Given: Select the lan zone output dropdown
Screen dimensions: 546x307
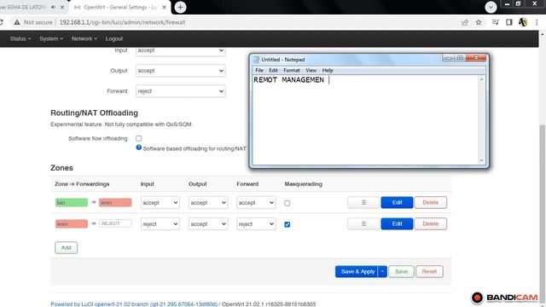Looking at the screenshot, I should [208, 203].
